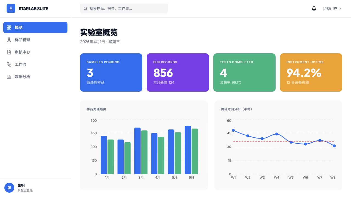Open 审核中心 from the sidebar
Viewport: 351px width, 197px height.
[35, 52]
